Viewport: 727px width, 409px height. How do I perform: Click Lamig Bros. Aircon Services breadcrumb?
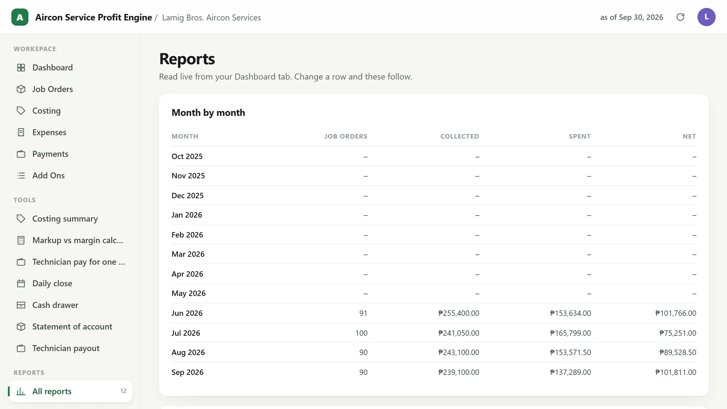[x=211, y=17]
